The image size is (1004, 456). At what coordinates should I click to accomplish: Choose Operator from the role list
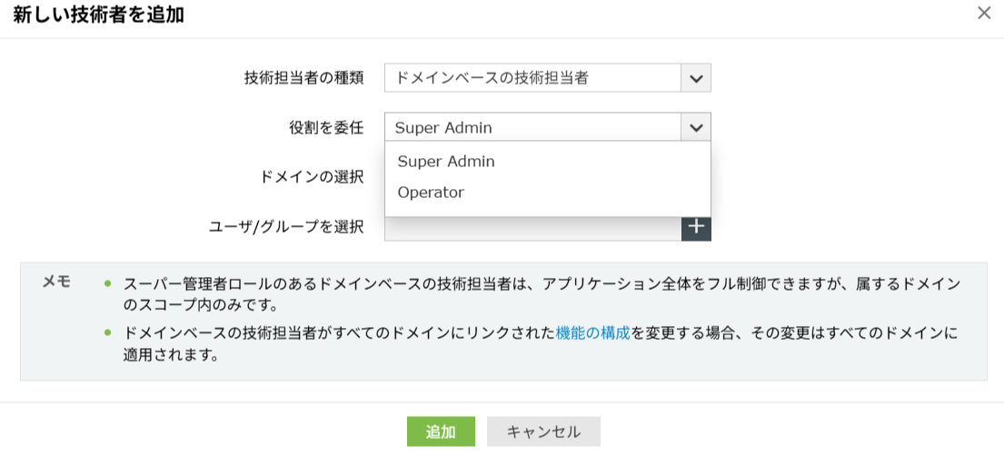pyautogui.click(x=431, y=193)
